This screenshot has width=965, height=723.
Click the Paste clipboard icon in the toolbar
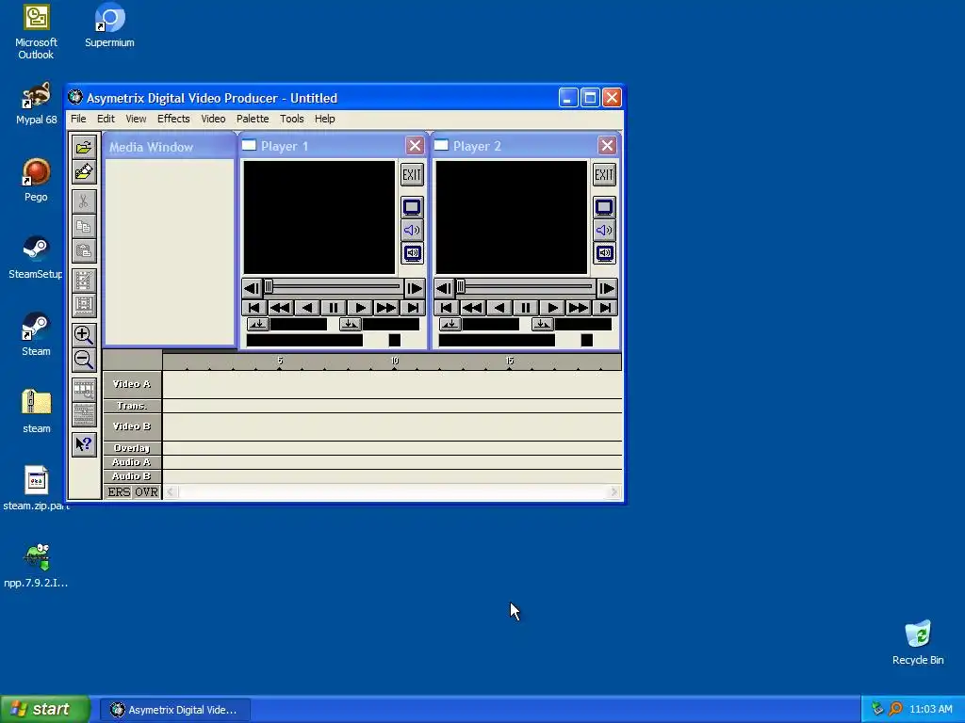pyautogui.click(x=84, y=250)
